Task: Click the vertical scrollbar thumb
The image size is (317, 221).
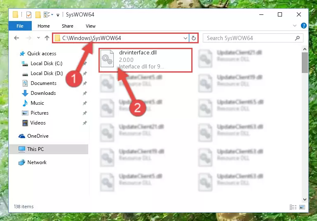Action: coord(305,63)
